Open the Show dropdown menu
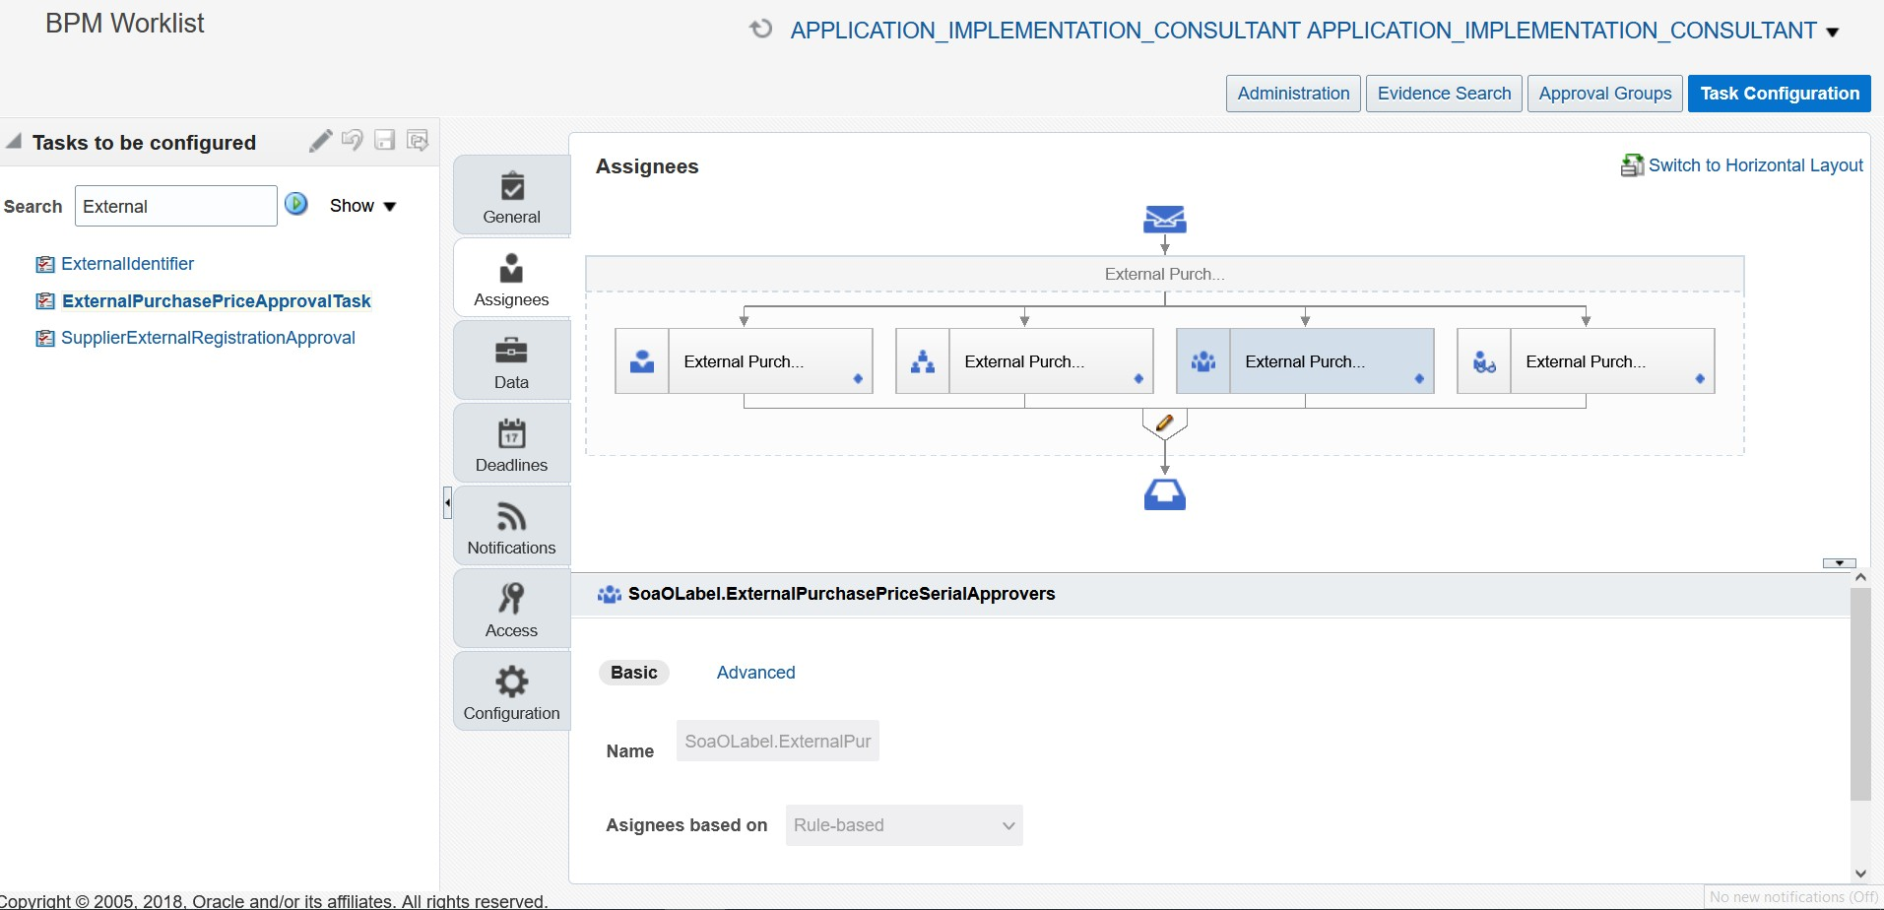Viewport: 1884px width, 910px height. (362, 206)
